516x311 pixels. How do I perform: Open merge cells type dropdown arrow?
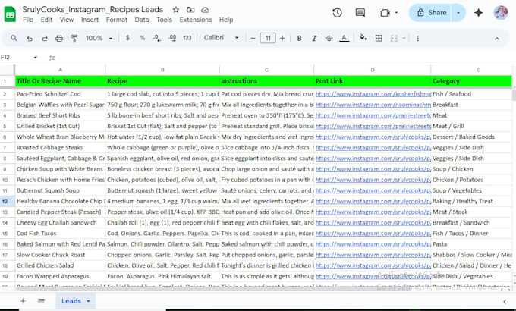pyautogui.click(x=404, y=39)
